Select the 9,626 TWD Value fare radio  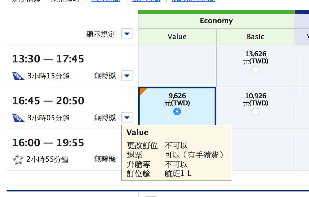pyautogui.click(x=177, y=112)
